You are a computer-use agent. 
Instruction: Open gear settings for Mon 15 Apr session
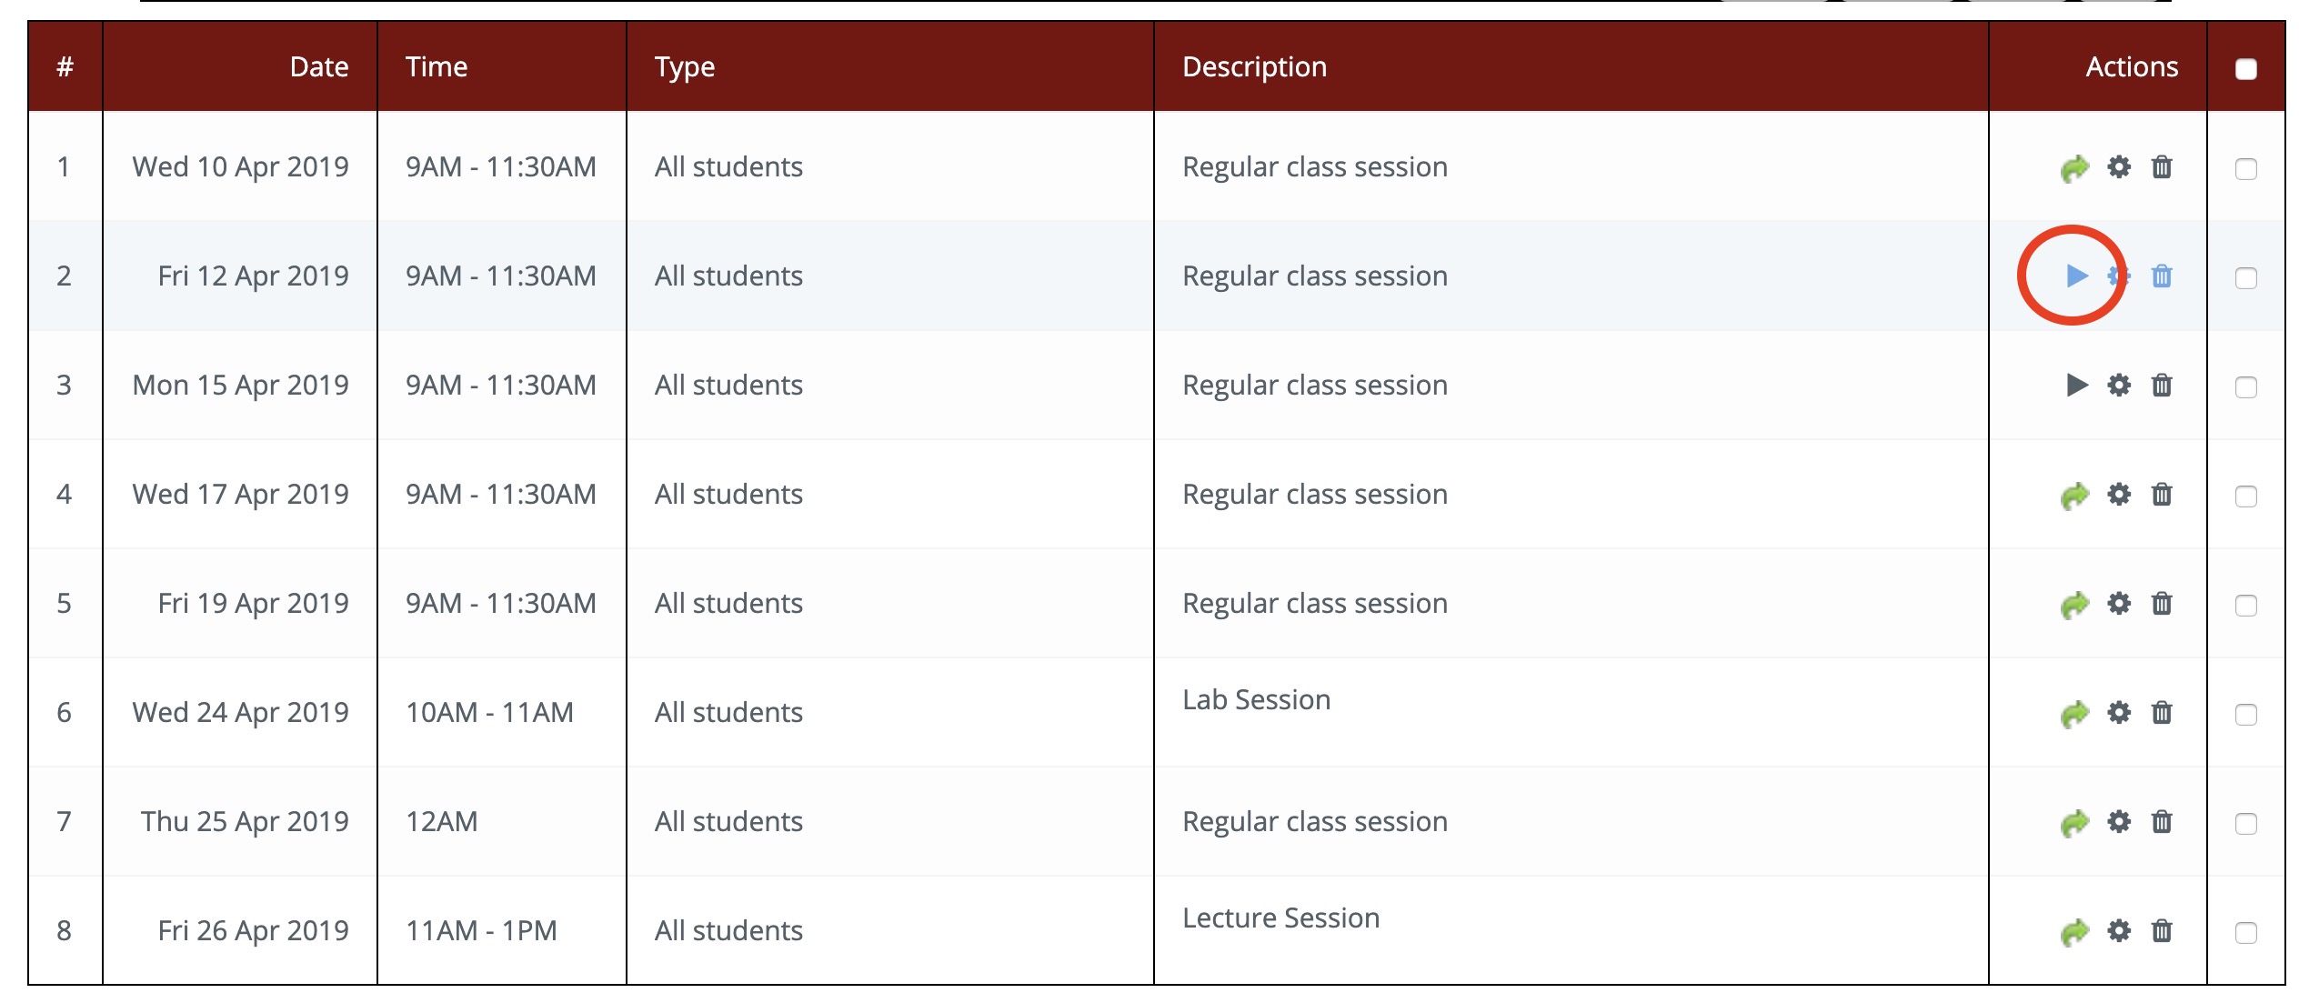point(2119,386)
